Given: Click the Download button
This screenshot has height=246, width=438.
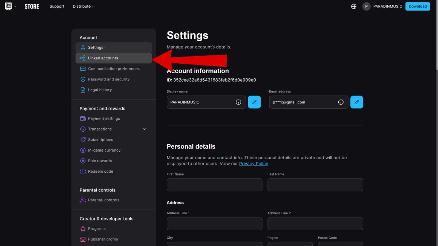Looking at the screenshot, I should (418, 6).
